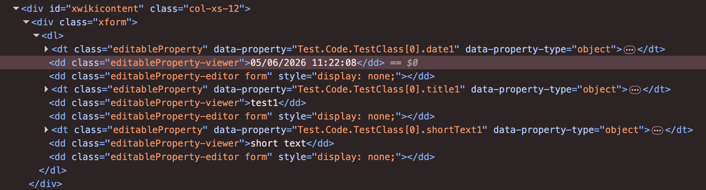The height and width of the screenshot is (190, 706).
Task: Expand the title1 dt element
Action: click(x=46, y=89)
